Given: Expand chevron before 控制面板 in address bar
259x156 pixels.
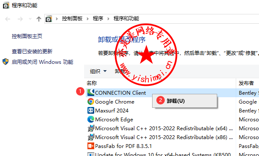Looking at the screenshot, I should tap(57, 19).
